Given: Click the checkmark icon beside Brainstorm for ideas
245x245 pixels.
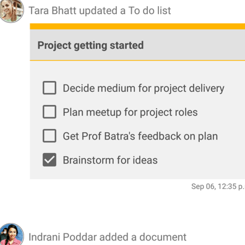Looking at the screenshot, I should (49, 160).
